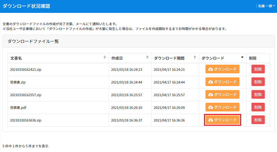The width and height of the screenshot is (277, 152).
Task: Click the 削除 column header
Action: [x=253, y=58]
